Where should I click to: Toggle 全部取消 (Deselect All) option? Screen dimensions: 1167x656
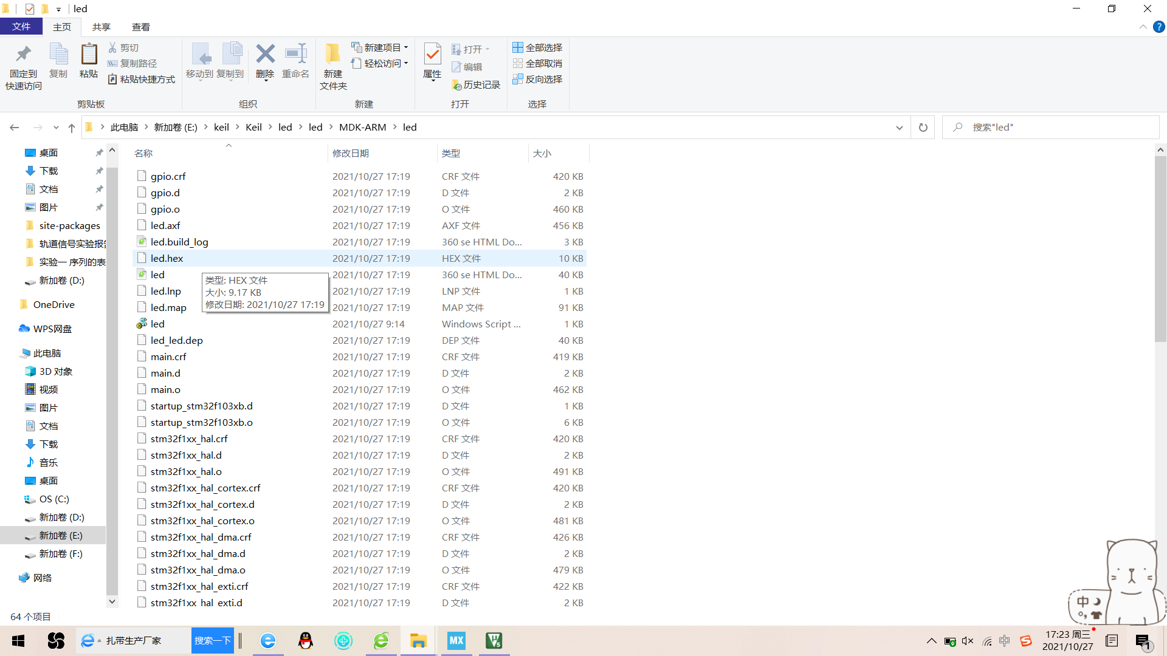[x=538, y=63]
